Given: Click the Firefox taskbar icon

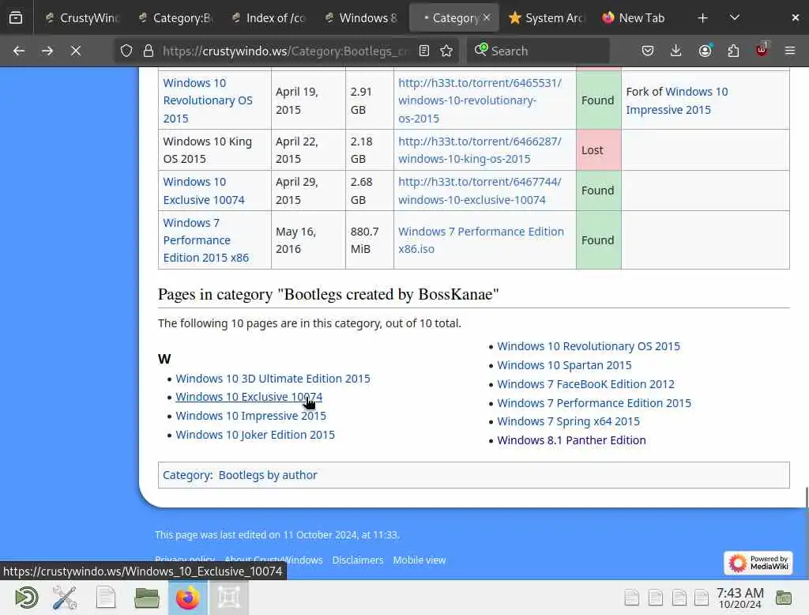Looking at the screenshot, I should click(188, 598).
